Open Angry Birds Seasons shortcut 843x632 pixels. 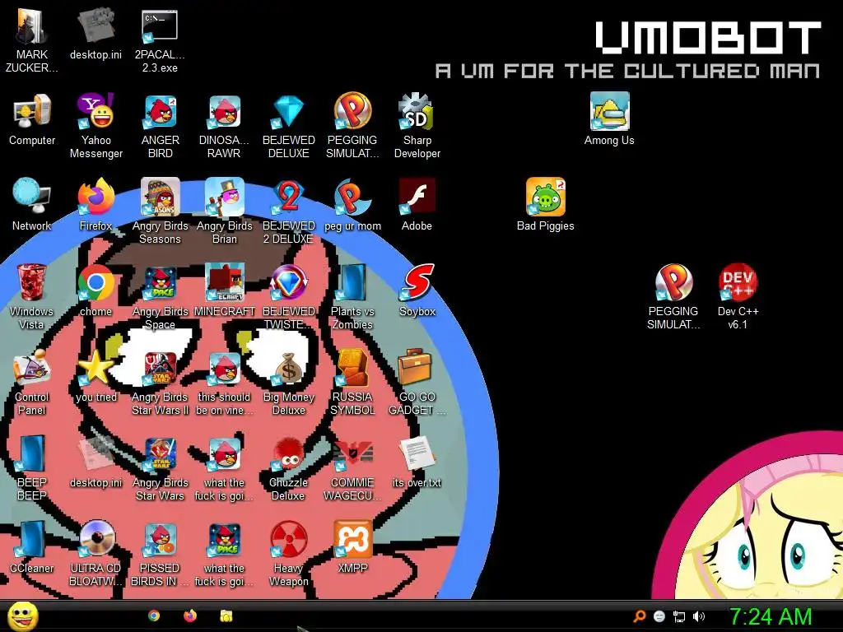coord(161,197)
